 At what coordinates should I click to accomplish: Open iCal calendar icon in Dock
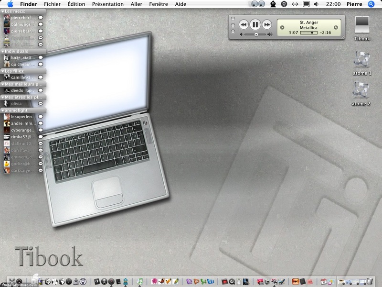pos(324,282)
